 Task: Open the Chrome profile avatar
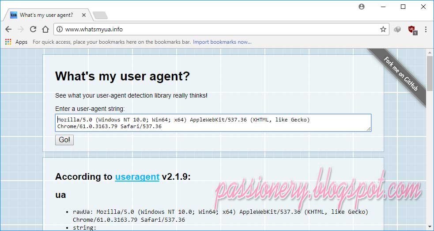[362, 7]
